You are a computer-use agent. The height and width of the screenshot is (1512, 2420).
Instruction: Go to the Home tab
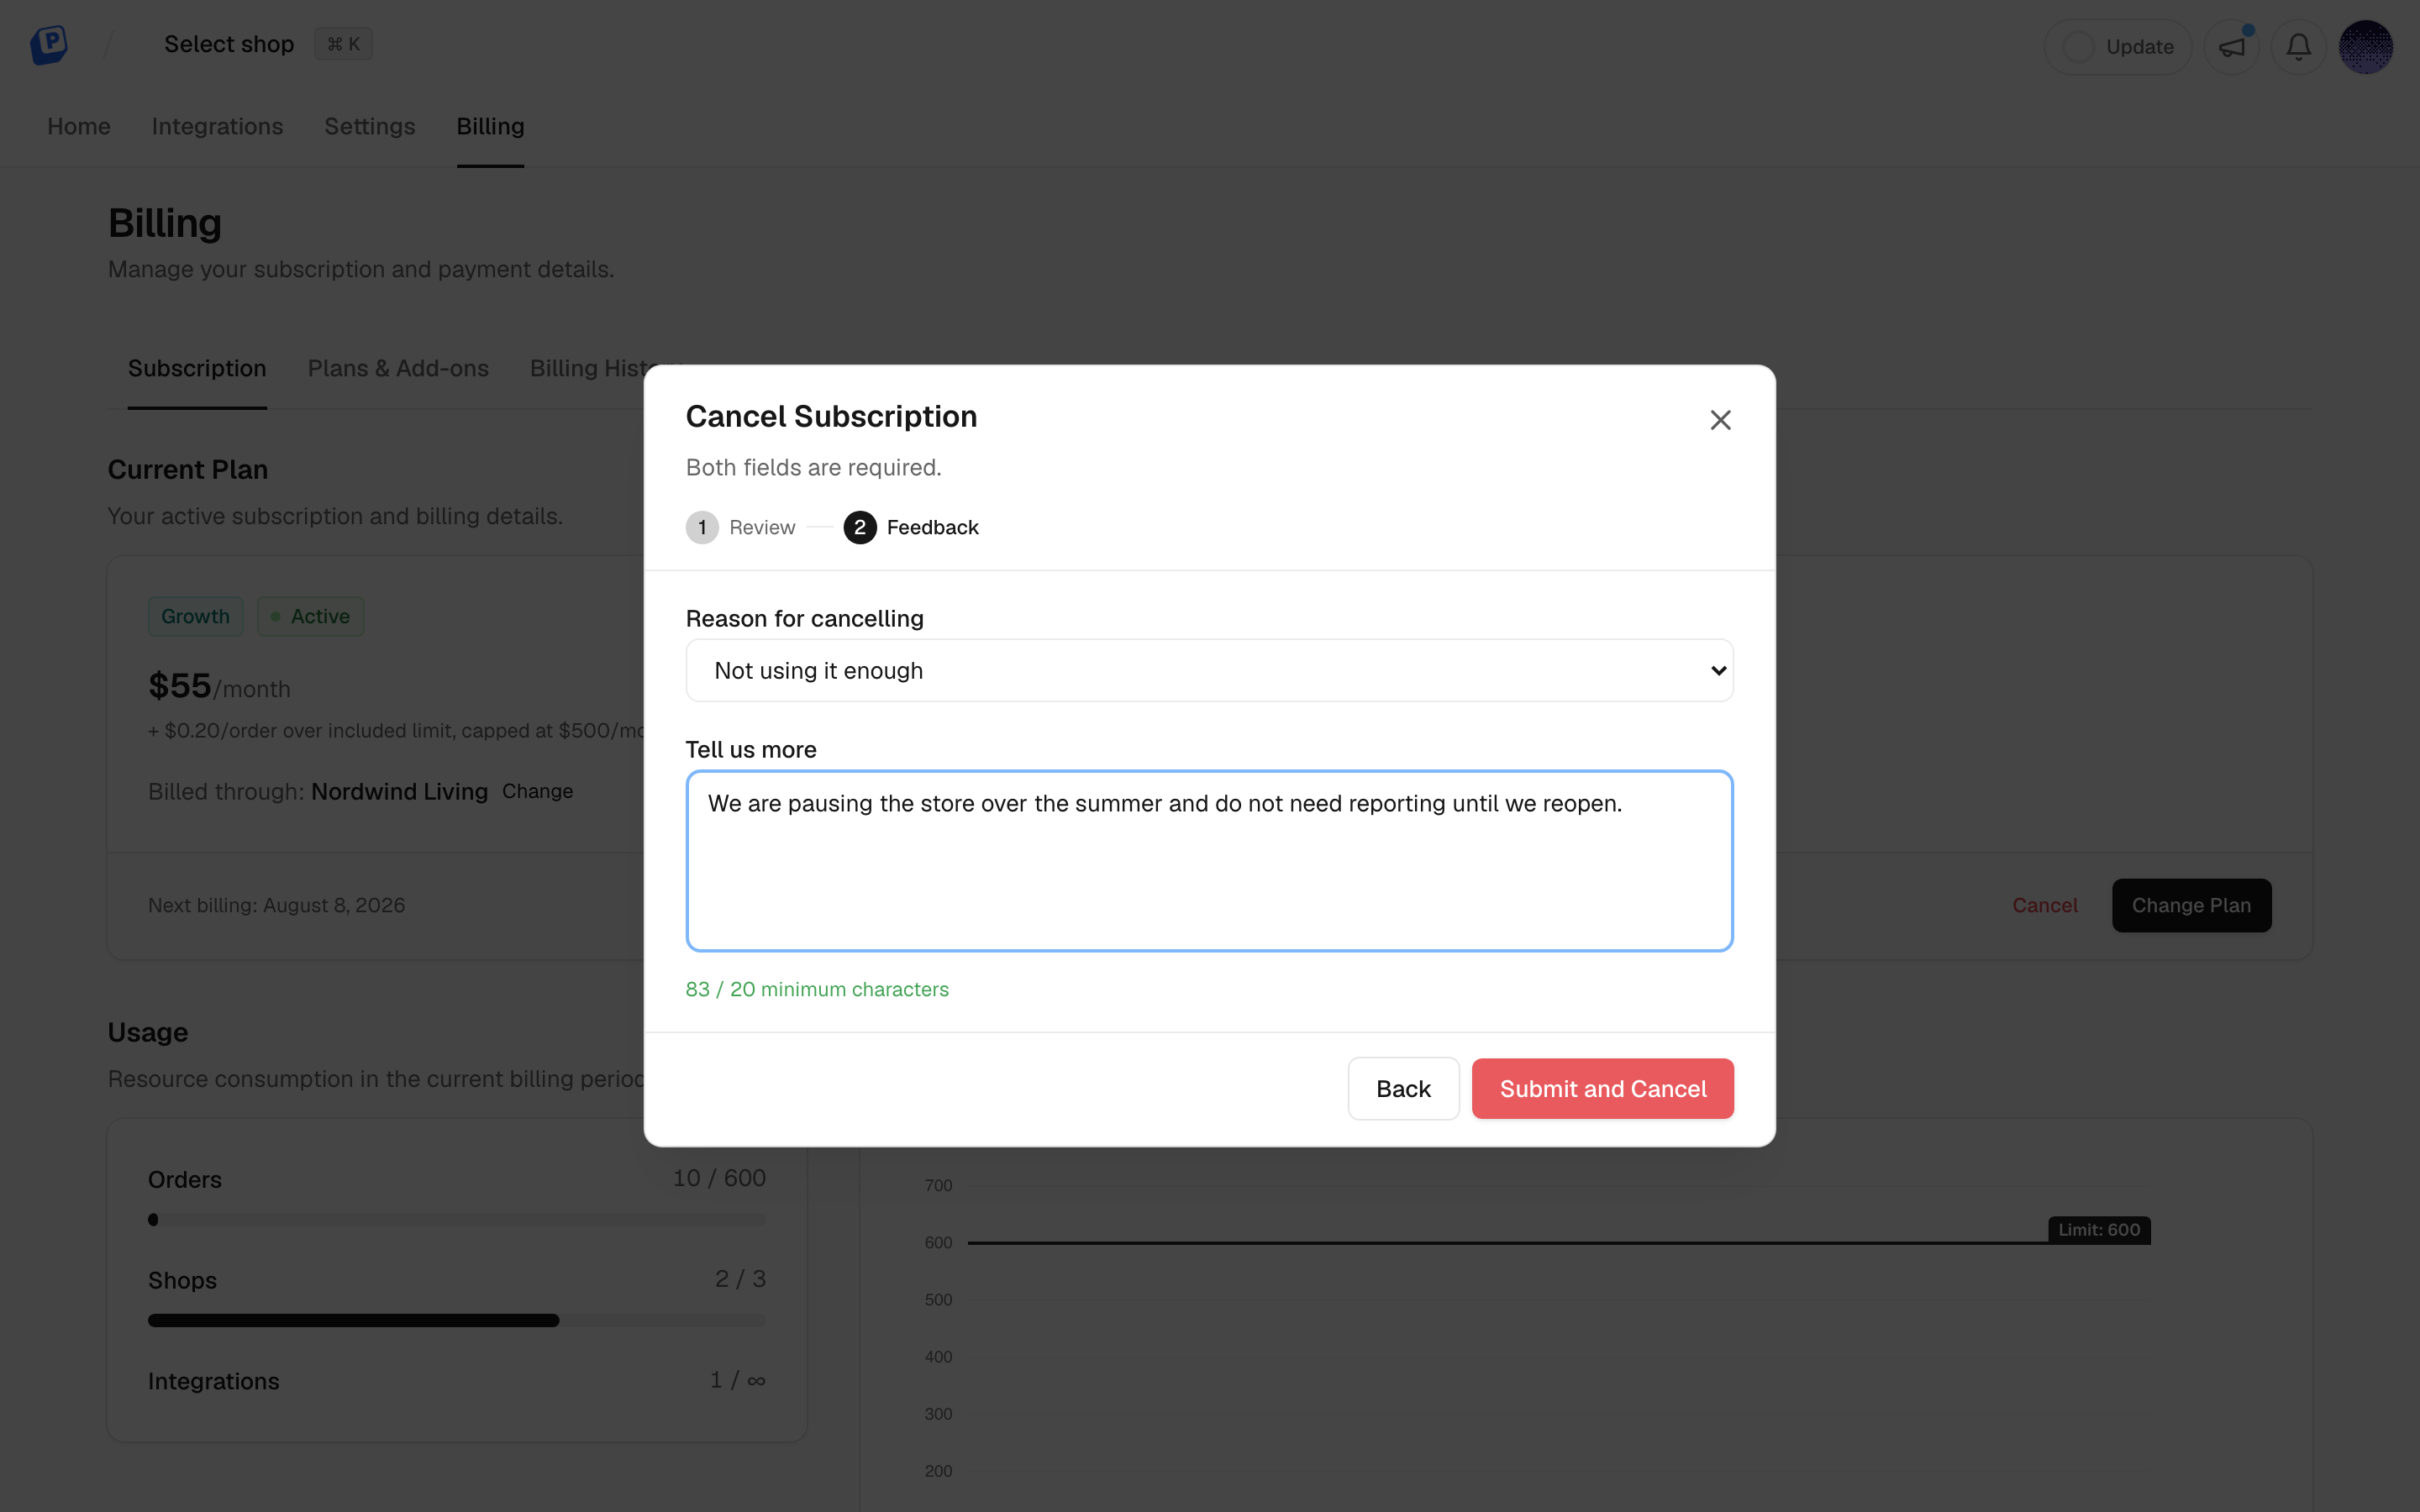(x=79, y=126)
